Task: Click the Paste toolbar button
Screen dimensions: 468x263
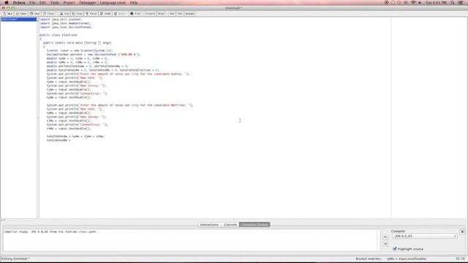Action: (91, 14)
